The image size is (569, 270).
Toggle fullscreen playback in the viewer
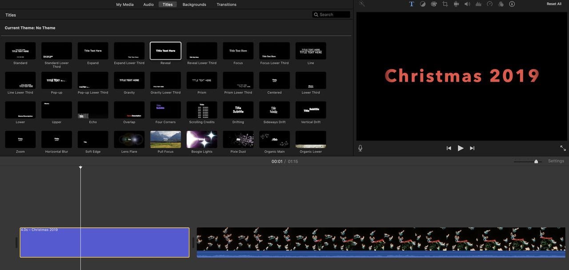tap(563, 148)
